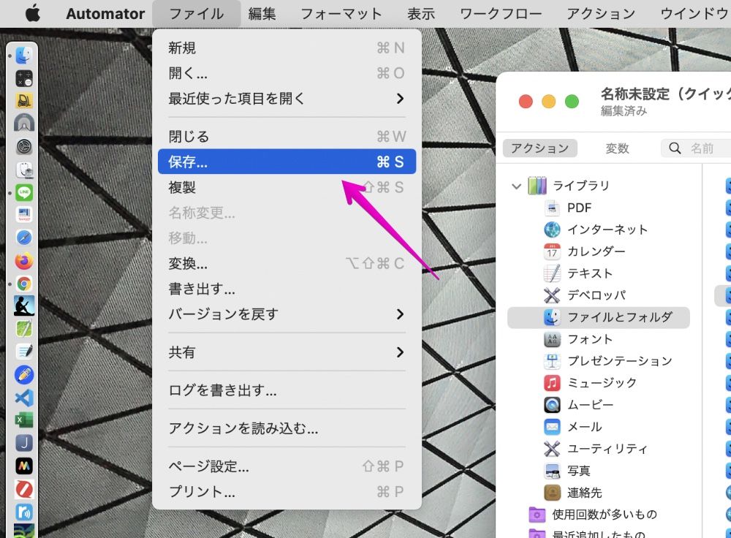This screenshot has width=731, height=538.
Task: Open Firefox from the Dock
Action: pyautogui.click(x=24, y=261)
